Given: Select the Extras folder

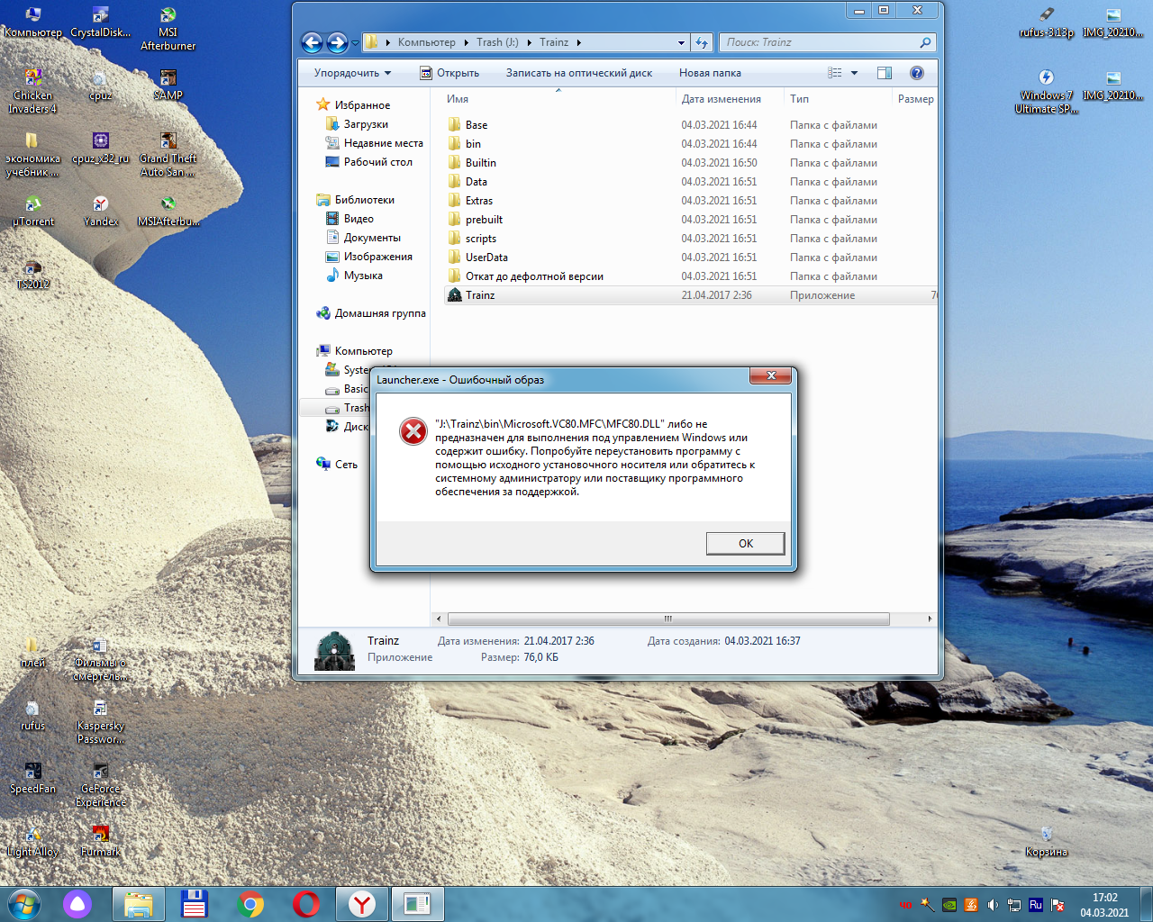Looking at the screenshot, I should coord(478,201).
